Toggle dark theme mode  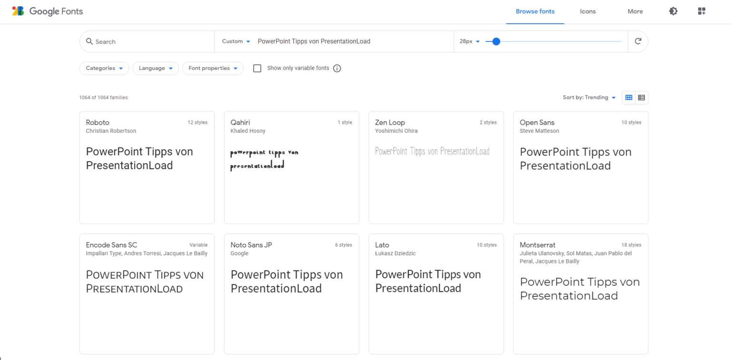coord(672,11)
